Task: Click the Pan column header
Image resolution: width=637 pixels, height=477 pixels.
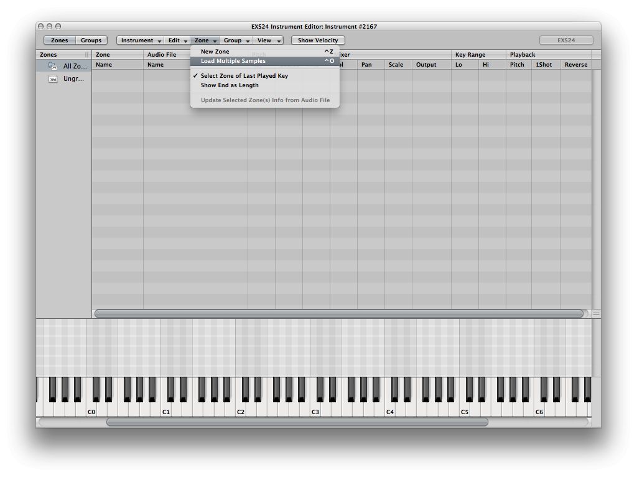Action: pos(371,65)
